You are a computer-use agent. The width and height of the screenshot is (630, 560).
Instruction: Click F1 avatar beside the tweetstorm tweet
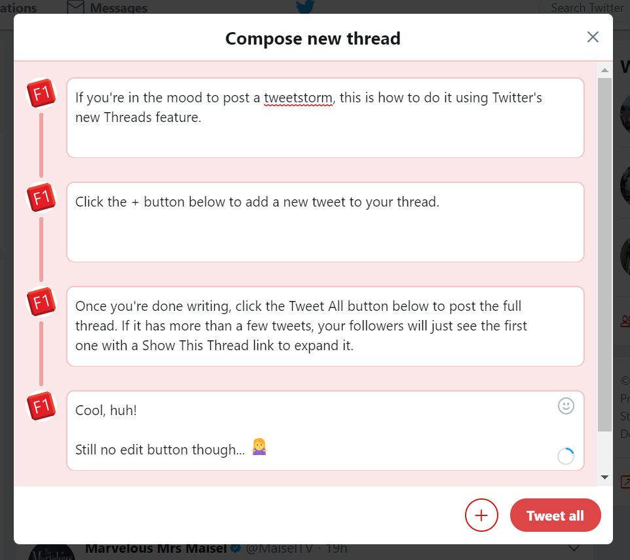tap(41, 93)
